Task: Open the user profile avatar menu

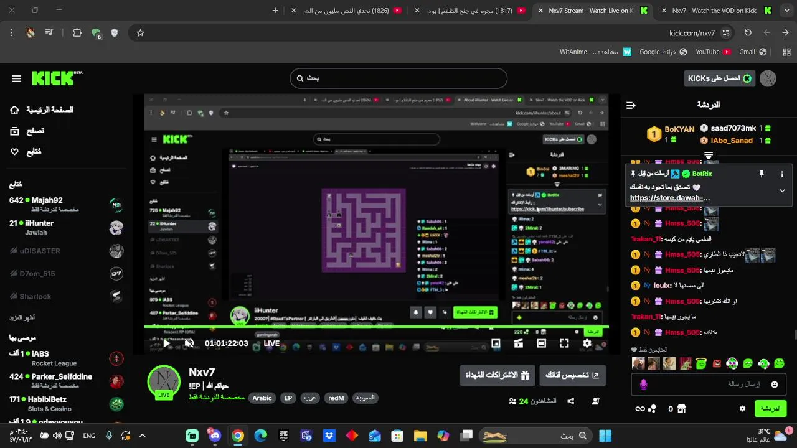Action: [768, 78]
